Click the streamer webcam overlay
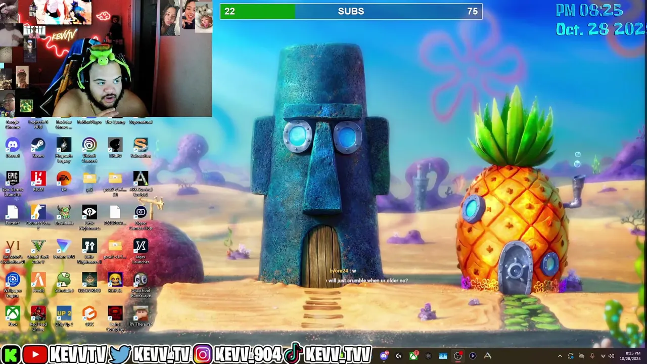This screenshot has width=647, height=364. (x=106, y=58)
